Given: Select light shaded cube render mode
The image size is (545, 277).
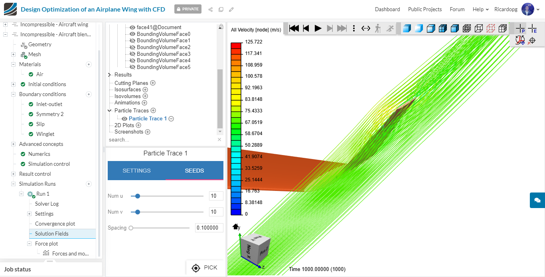Looking at the screenshot, I should tap(419, 28).
